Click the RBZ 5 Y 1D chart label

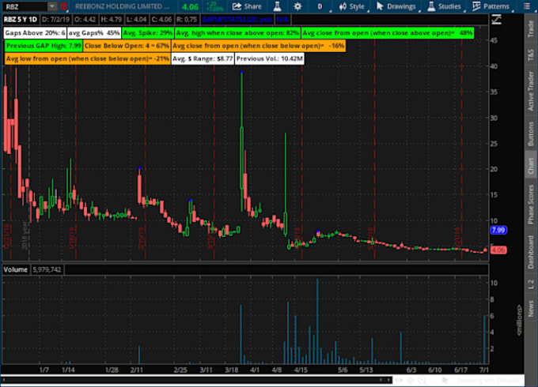click(21, 20)
